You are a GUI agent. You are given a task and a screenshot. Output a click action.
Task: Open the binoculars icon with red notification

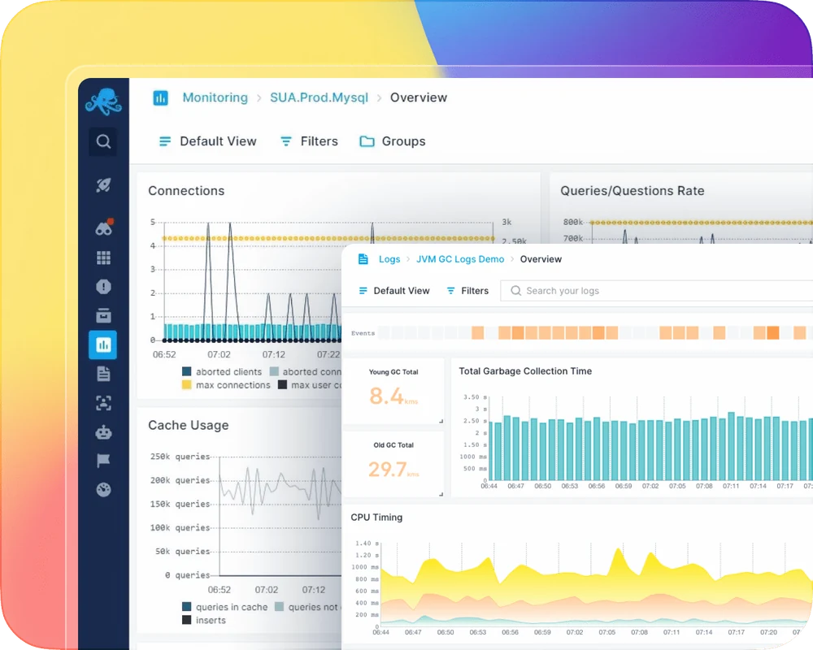104,227
